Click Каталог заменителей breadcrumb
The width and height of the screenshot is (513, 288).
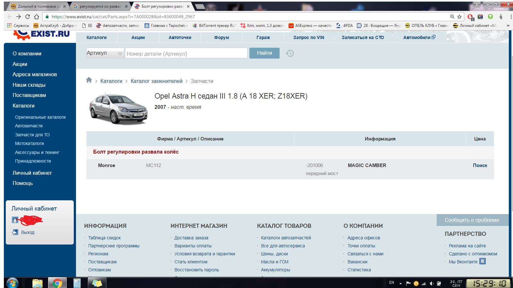tap(156, 81)
